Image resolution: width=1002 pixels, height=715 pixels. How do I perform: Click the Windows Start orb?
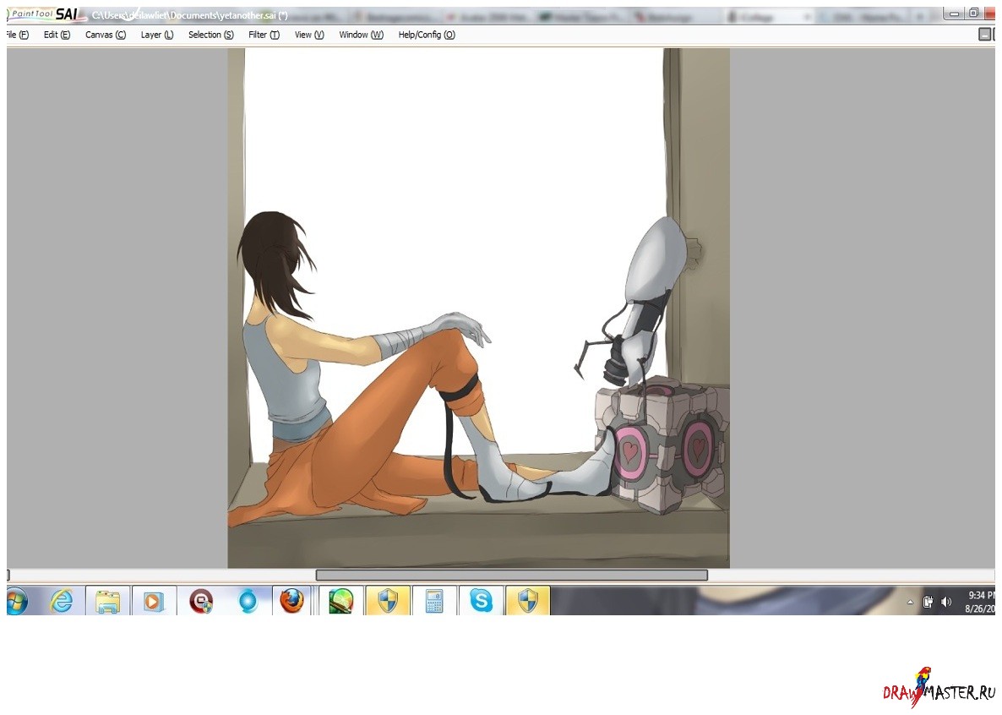coord(17,601)
